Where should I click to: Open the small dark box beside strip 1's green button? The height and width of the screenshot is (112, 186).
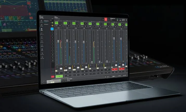click(x=60, y=23)
